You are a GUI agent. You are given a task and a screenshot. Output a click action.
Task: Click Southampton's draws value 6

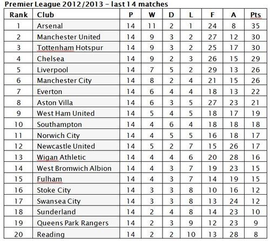[171, 124]
